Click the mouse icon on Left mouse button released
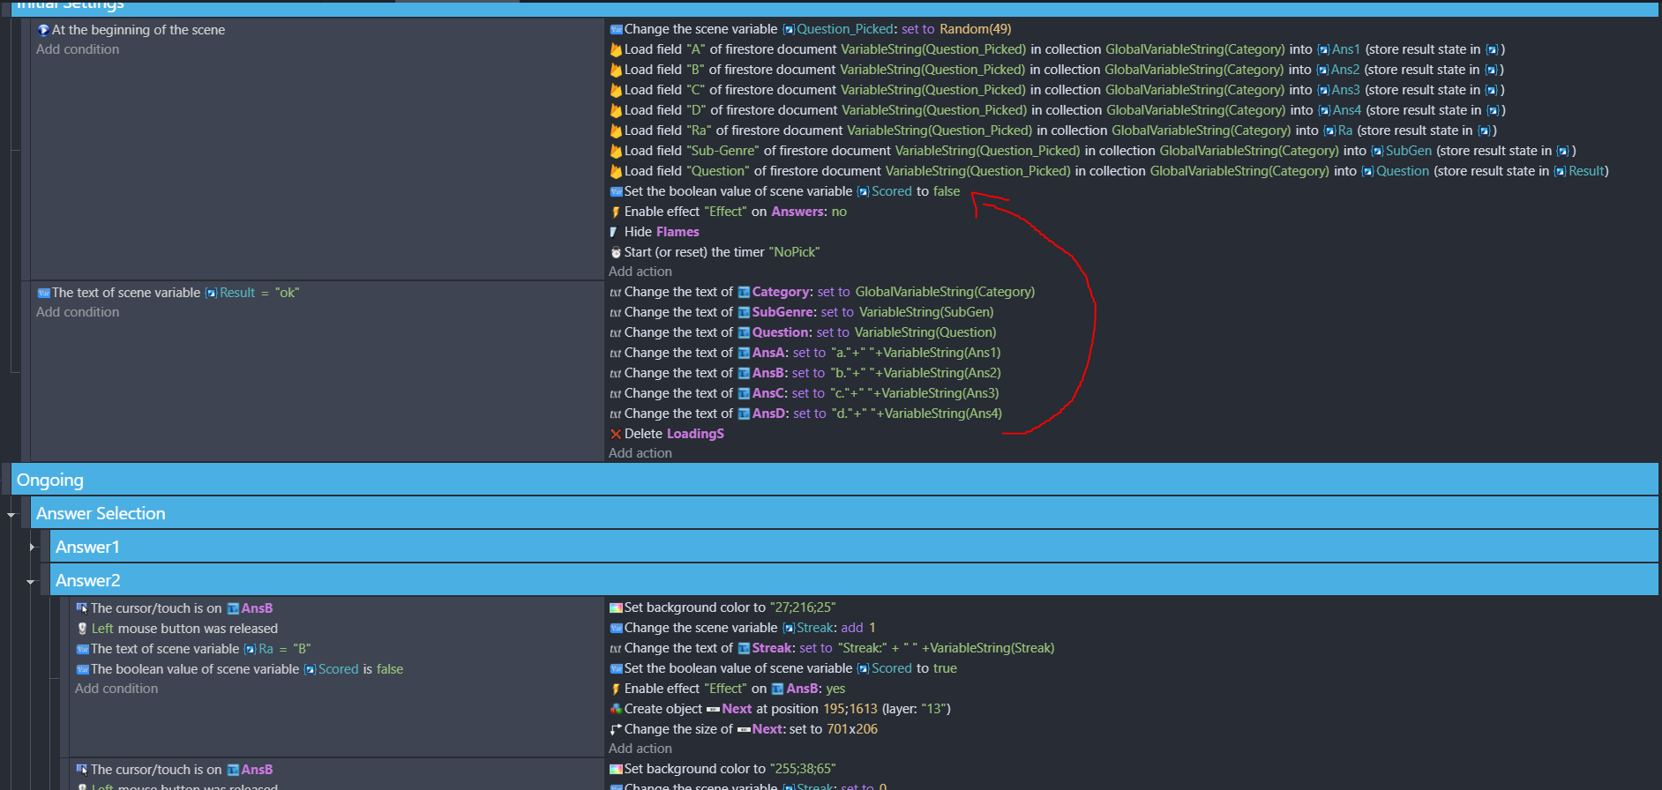 click(x=82, y=630)
